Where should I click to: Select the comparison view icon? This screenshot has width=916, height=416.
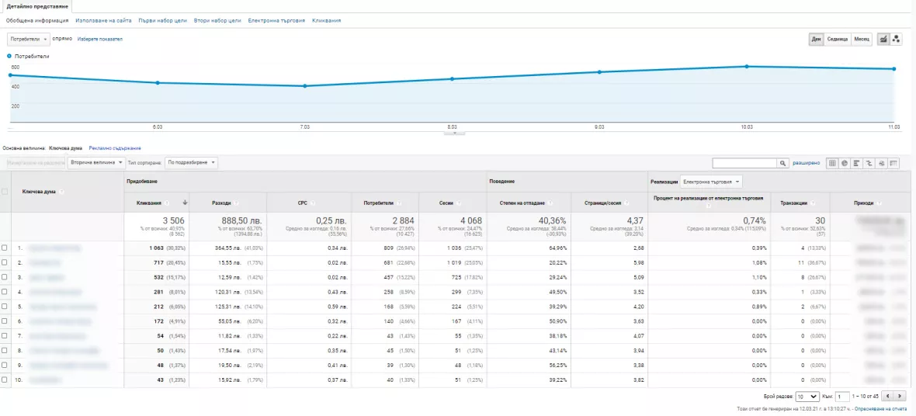coord(869,163)
